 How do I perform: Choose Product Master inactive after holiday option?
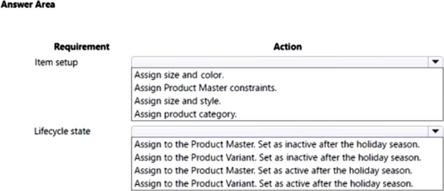click(277, 145)
